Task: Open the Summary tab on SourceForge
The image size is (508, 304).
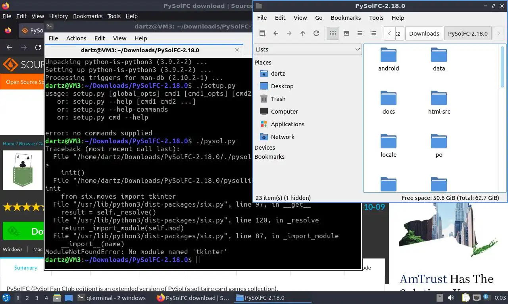Action: (26, 268)
